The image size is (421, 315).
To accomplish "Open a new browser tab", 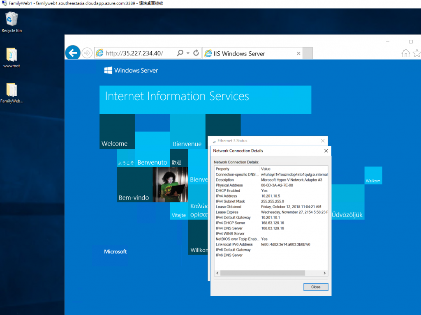I will click(x=308, y=53).
